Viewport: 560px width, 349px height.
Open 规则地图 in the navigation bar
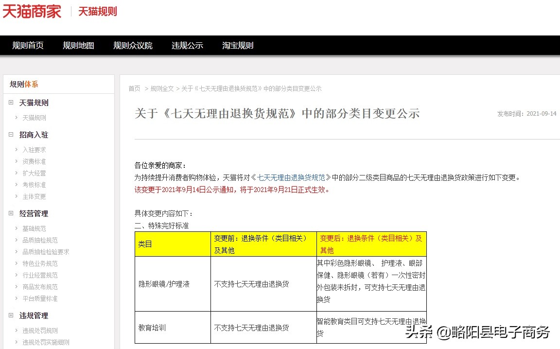click(x=78, y=45)
